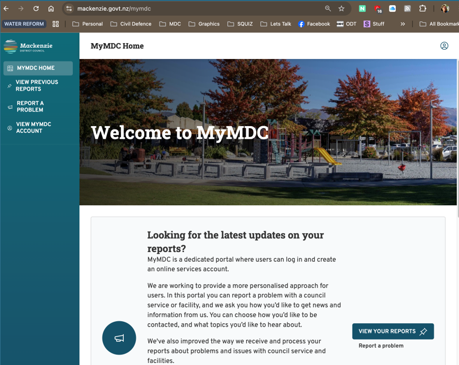The width and height of the screenshot is (459, 365).
Task: Reload the page using the refresh icon
Action: [x=36, y=9]
